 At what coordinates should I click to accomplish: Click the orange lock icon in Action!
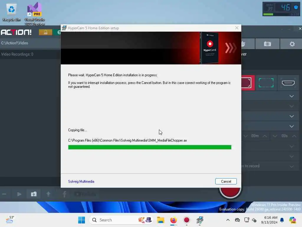[45, 32]
